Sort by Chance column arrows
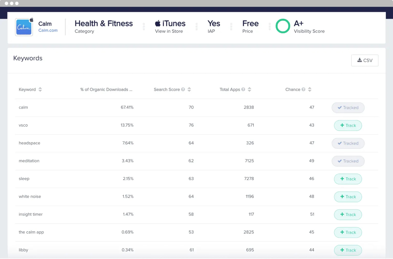 coord(310,89)
